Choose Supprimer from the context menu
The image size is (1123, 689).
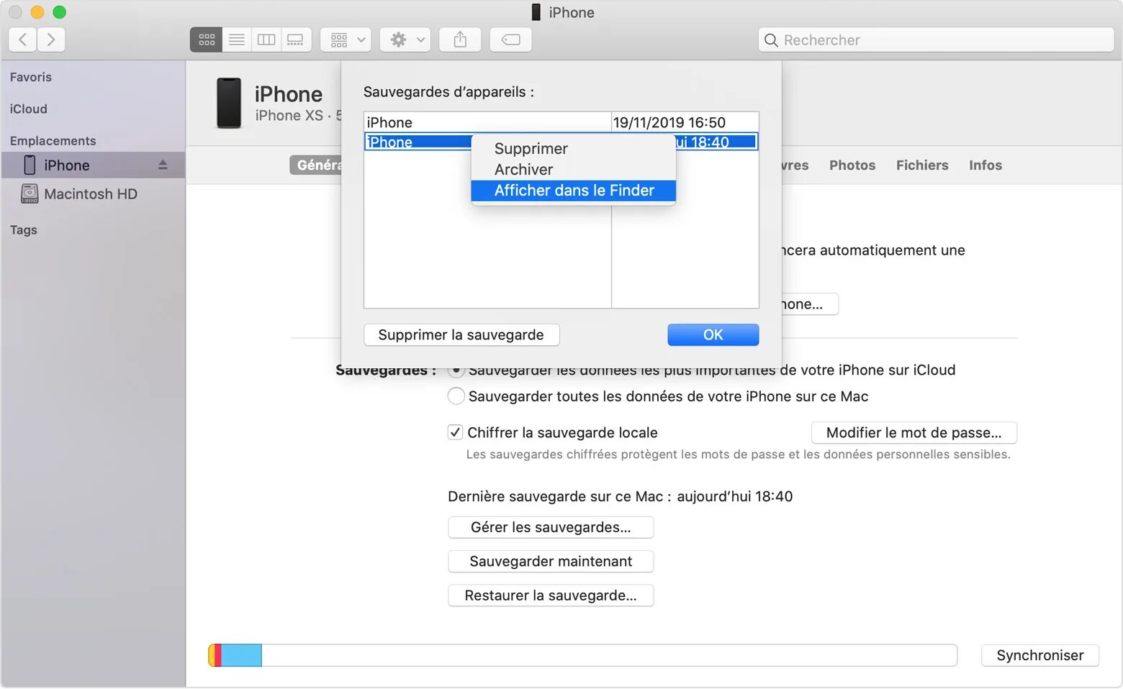pyautogui.click(x=573, y=149)
